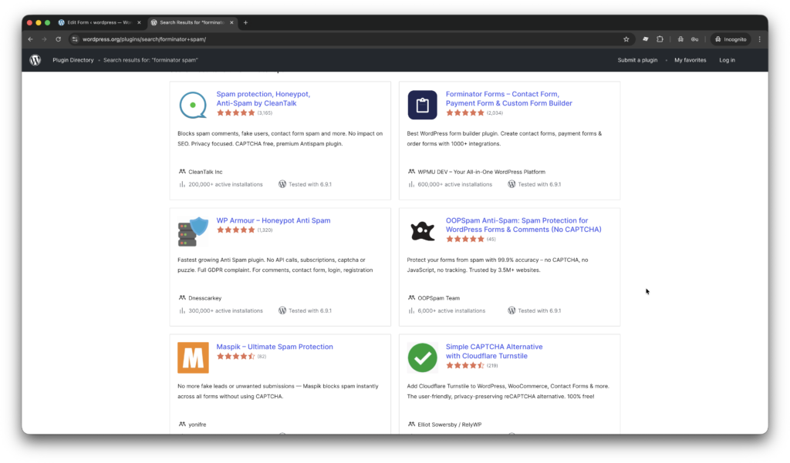Click the address bar showing the search URL

point(154,39)
